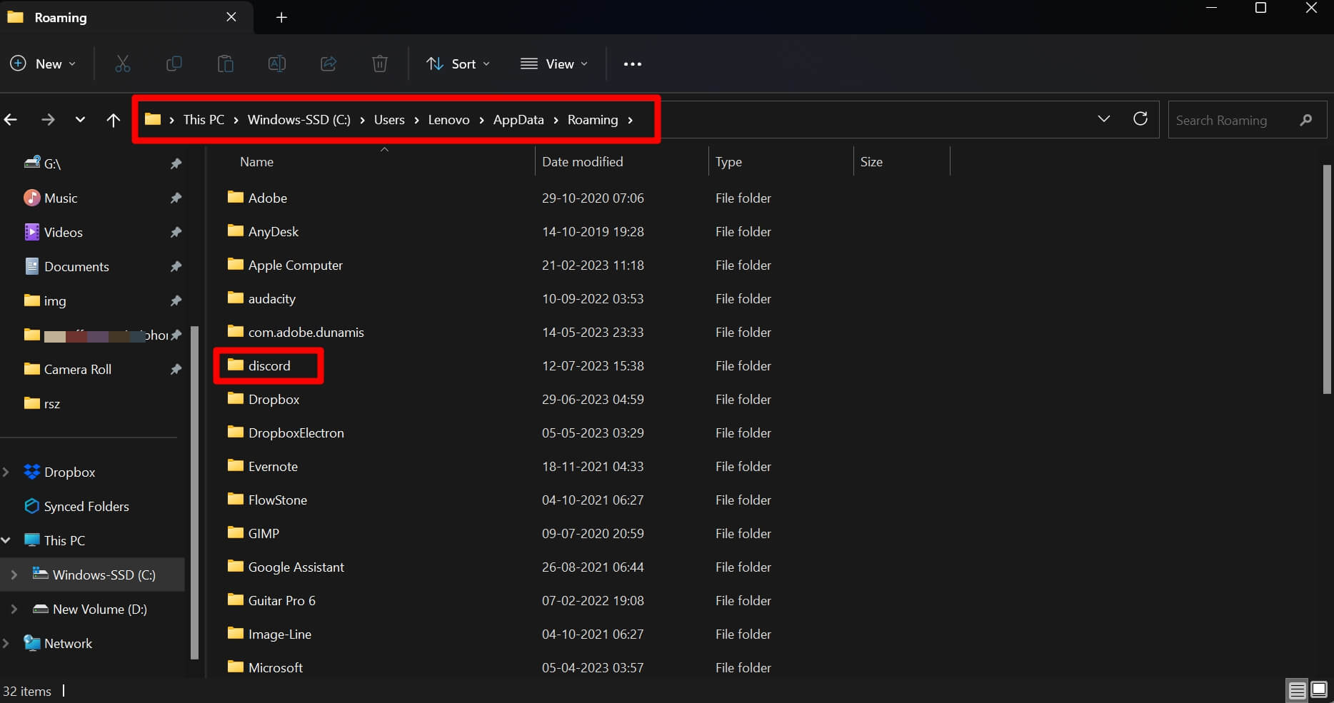This screenshot has width=1334, height=703.
Task: Click the Paste icon
Action: click(x=225, y=64)
